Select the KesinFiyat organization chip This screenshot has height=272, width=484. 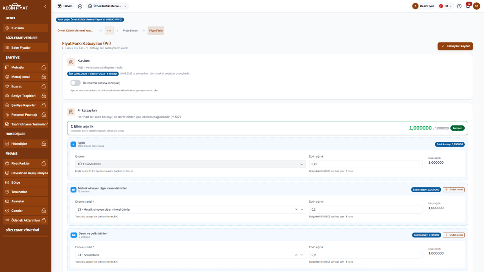coord(423,6)
